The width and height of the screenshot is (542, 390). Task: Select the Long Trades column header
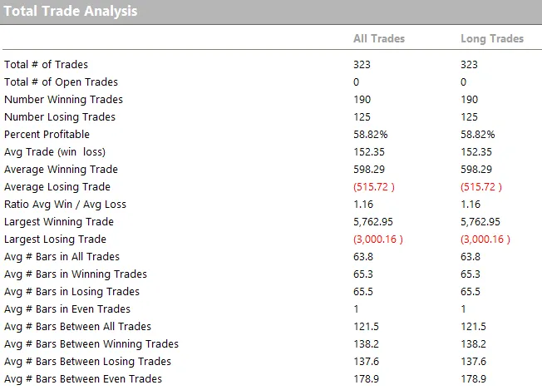point(492,39)
